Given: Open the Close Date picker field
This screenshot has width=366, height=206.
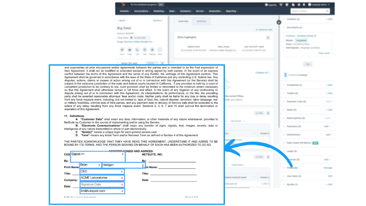Looking at the screenshot, I should (140, 37).
